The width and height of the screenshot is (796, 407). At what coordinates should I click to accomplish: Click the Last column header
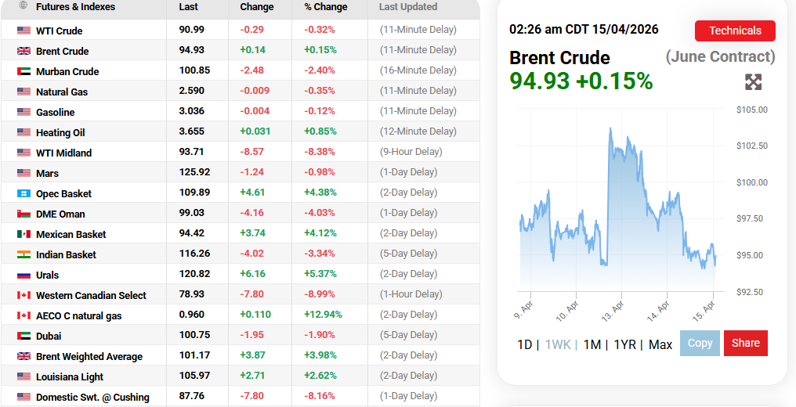[188, 6]
